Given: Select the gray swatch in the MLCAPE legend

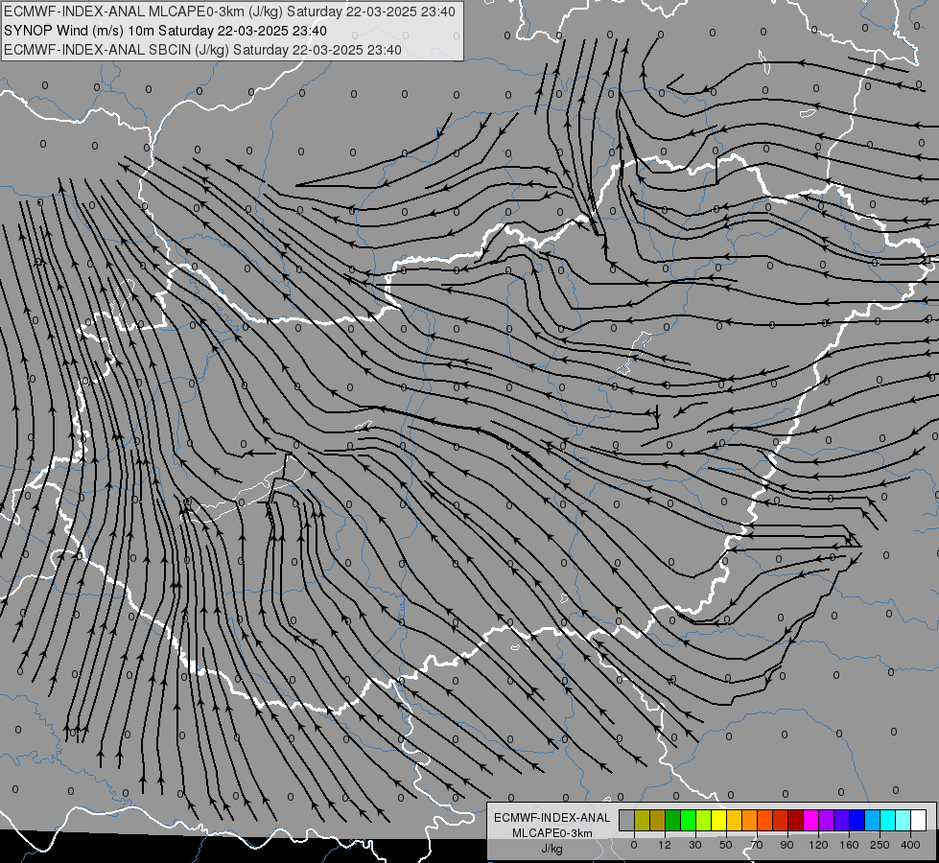Looking at the screenshot, I should pyautogui.click(x=626, y=820).
